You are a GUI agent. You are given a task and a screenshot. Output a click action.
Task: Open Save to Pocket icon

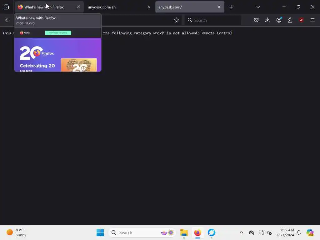coord(256,20)
